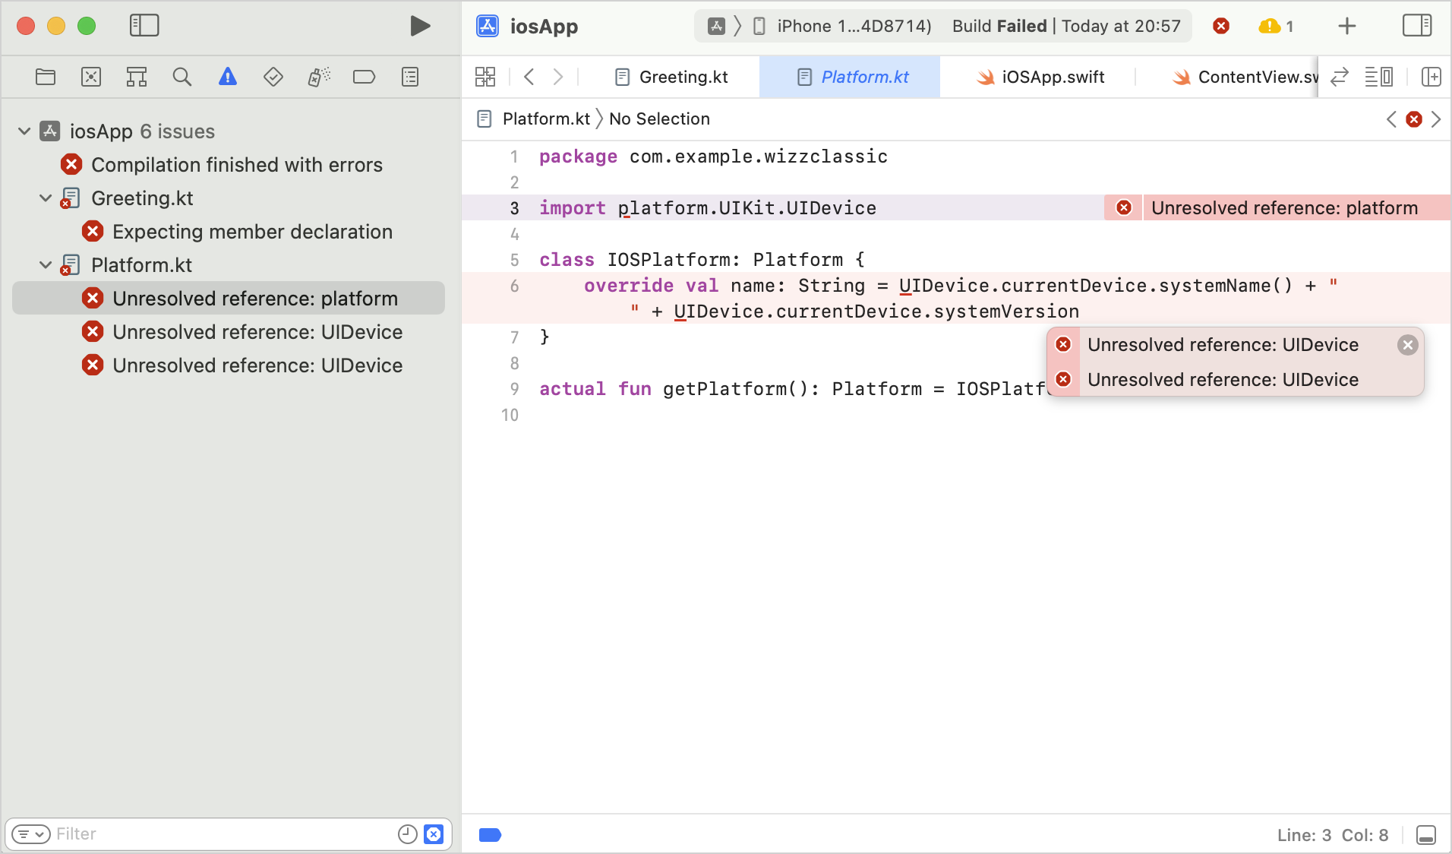
Task: Select the Find navigator magnifier
Action: [181, 76]
